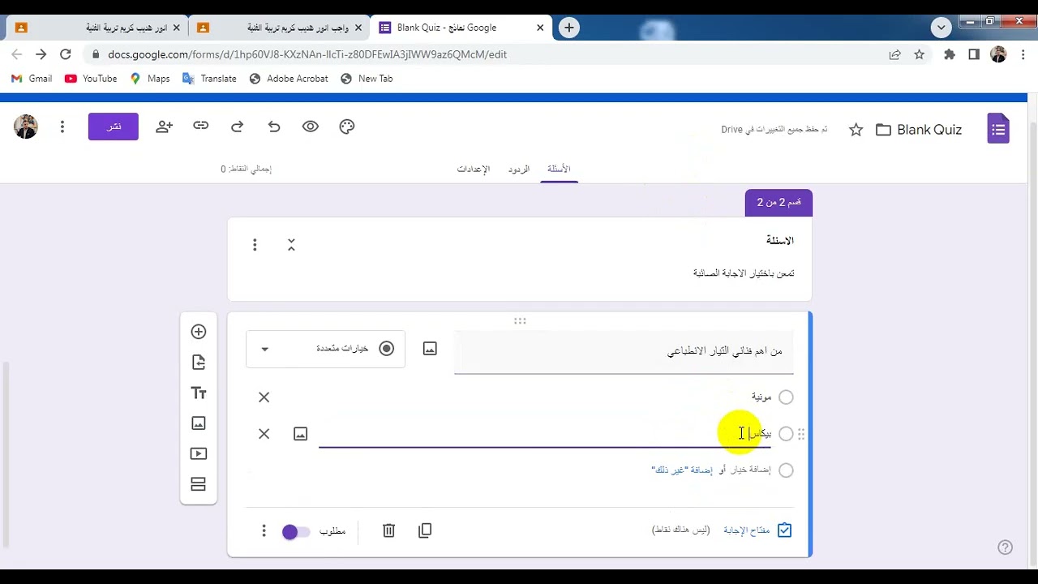Switch to the الأسئلة questions tab
This screenshot has height=584, width=1038.
(x=559, y=169)
